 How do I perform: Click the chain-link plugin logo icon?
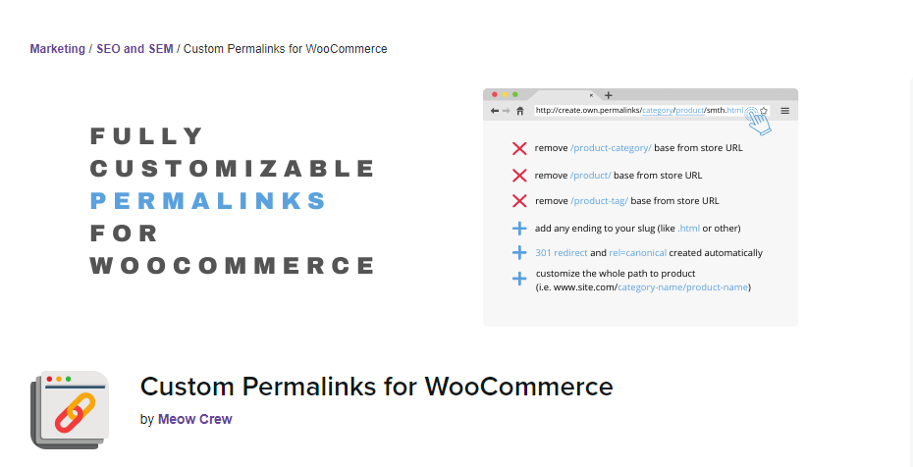[x=70, y=410]
